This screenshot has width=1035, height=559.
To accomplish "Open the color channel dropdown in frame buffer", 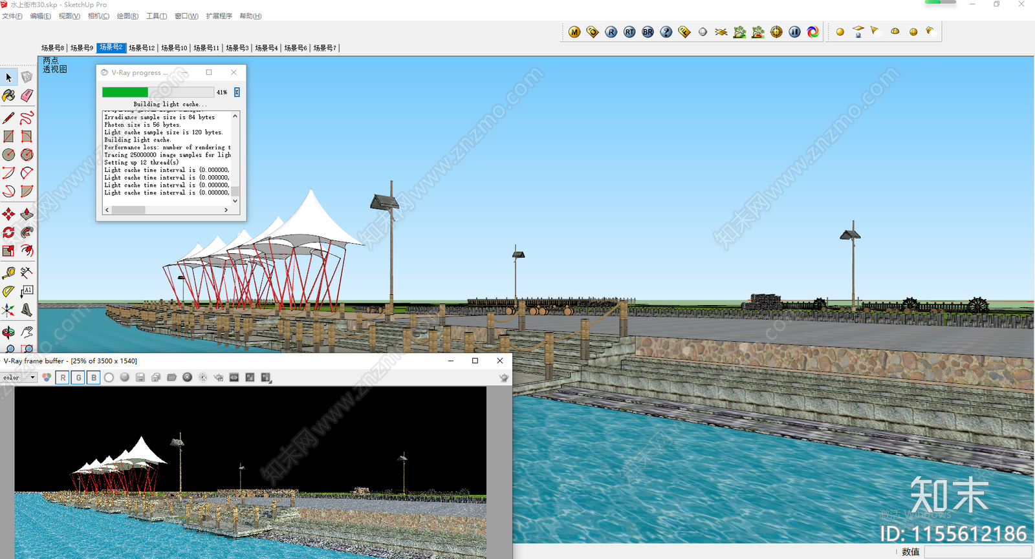I will tap(19, 377).
